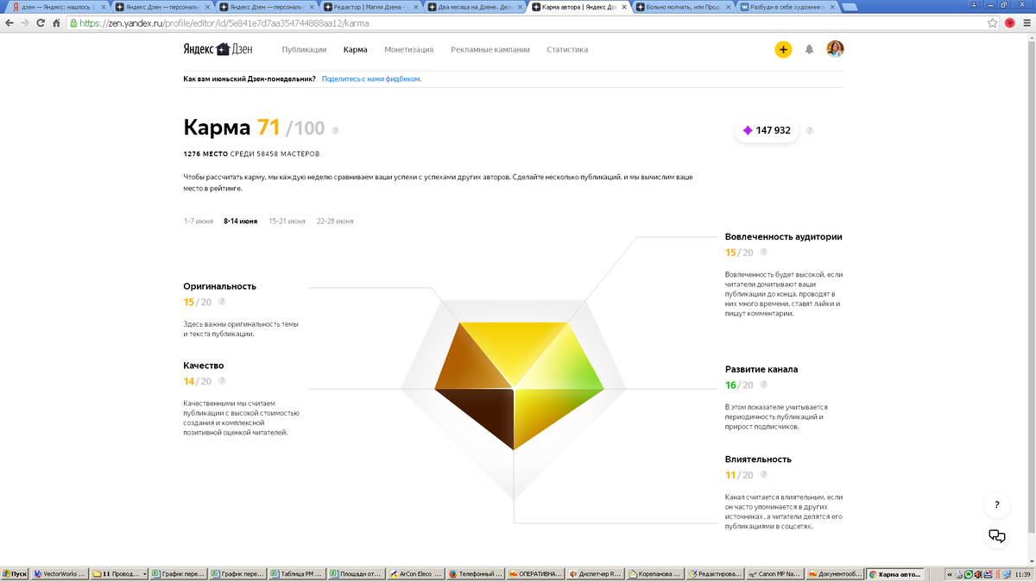
Task: Switch to 'Разбуди в себе художника' tab
Action: [x=786, y=7]
